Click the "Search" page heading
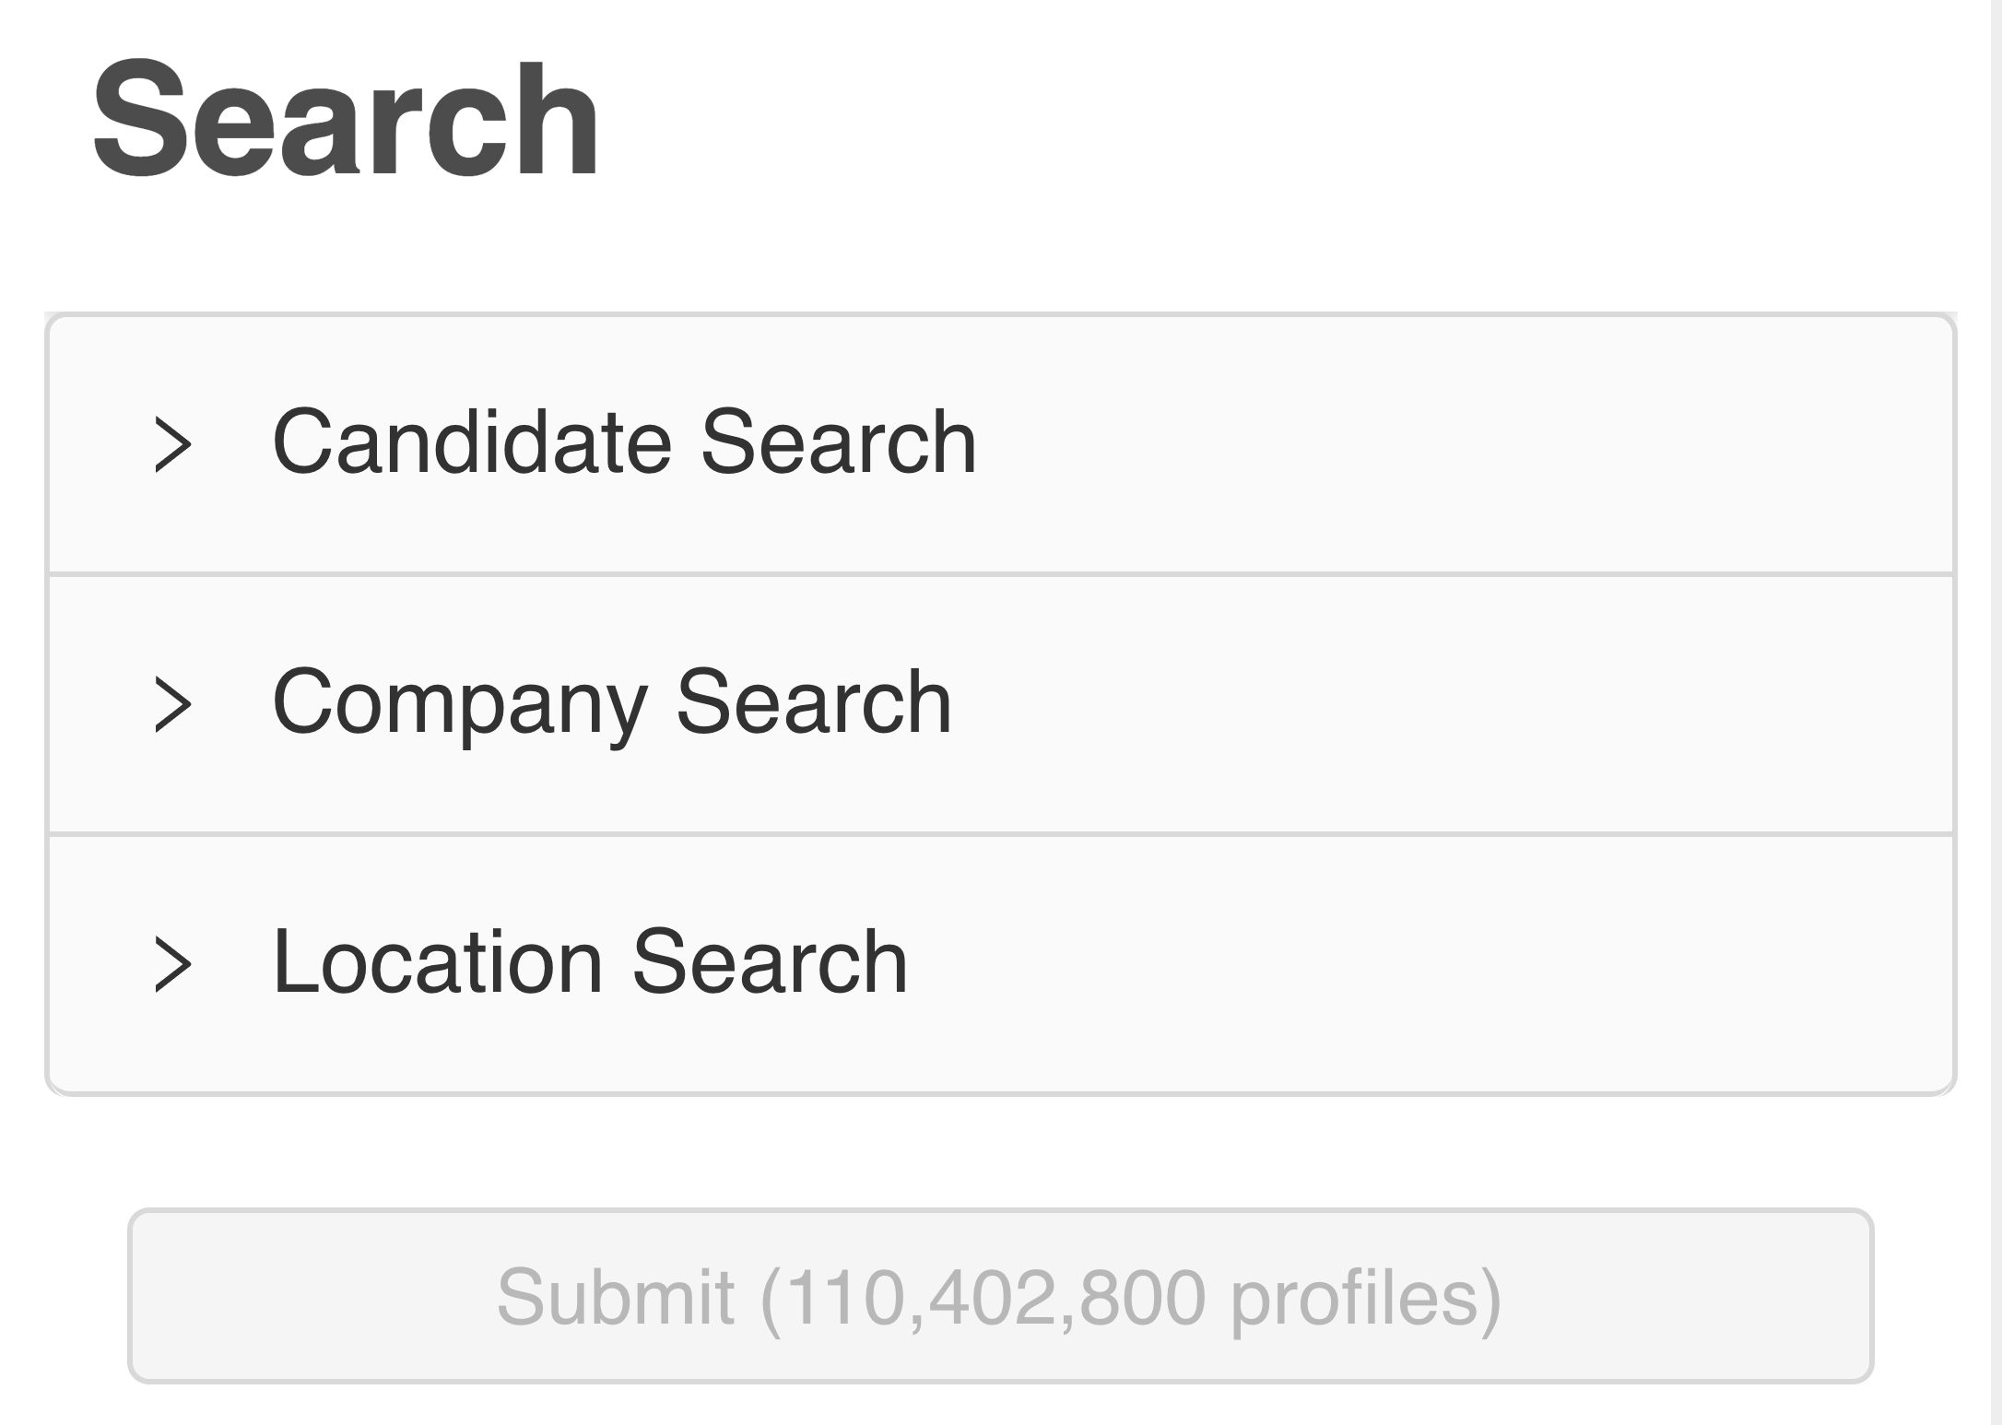Screen dimensions: 2002x1425 pos(346,118)
